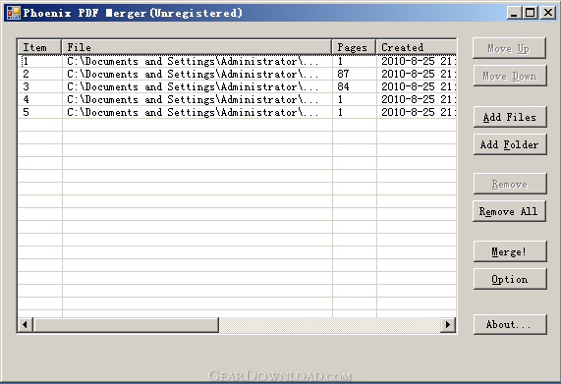
Task: Click the page count 84
Action: click(343, 86)
